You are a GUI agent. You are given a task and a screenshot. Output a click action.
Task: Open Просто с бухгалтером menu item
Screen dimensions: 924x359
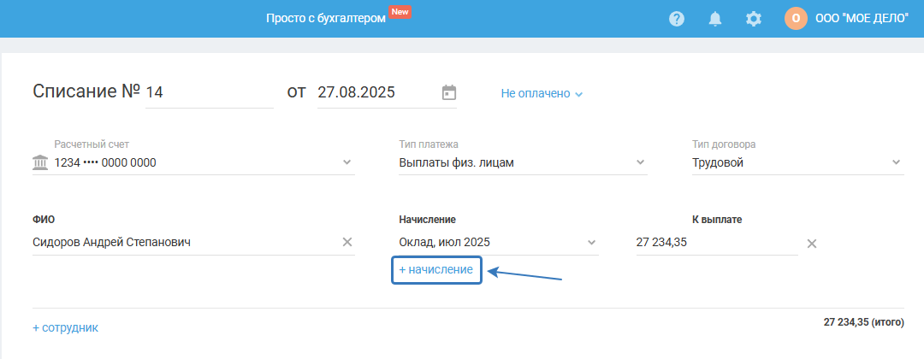pyautogui.click(x=326, y=19)
